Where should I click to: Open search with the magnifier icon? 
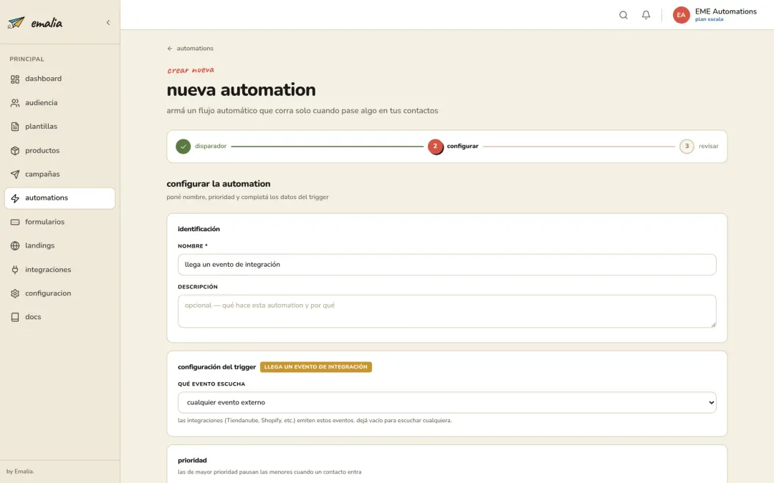[623, 15]
